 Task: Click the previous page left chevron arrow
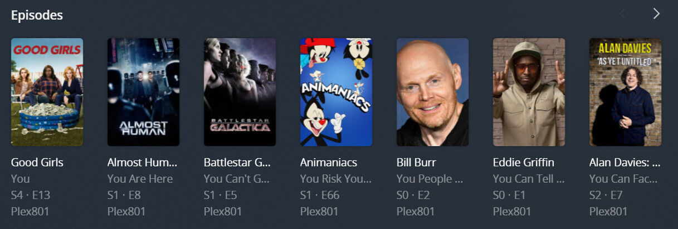pyautogui.click(x=623, y=14)
